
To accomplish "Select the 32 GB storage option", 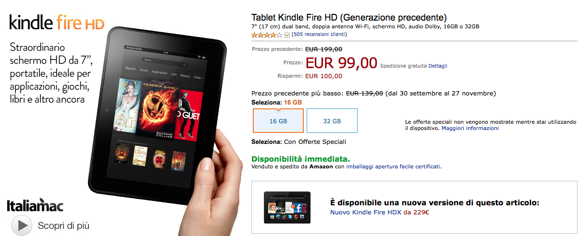I will (332, 121).
